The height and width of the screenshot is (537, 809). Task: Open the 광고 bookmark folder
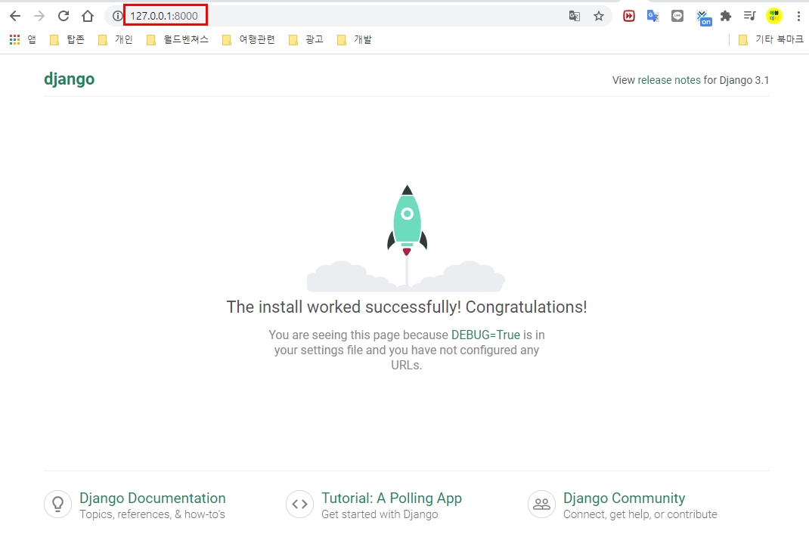click(306, 40)
